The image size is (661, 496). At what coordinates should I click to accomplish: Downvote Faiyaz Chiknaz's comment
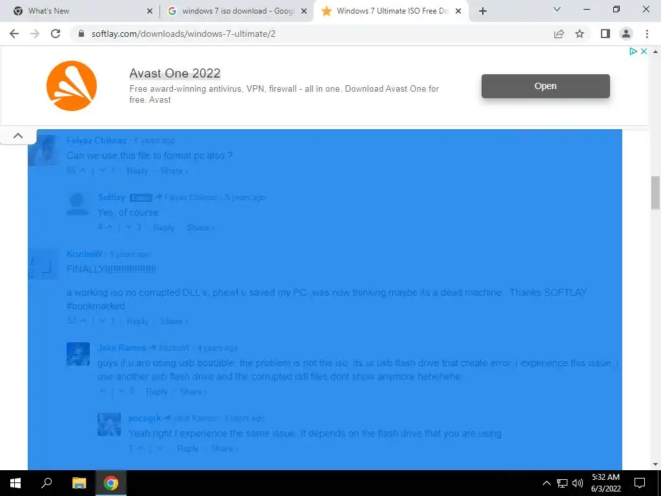103,170
